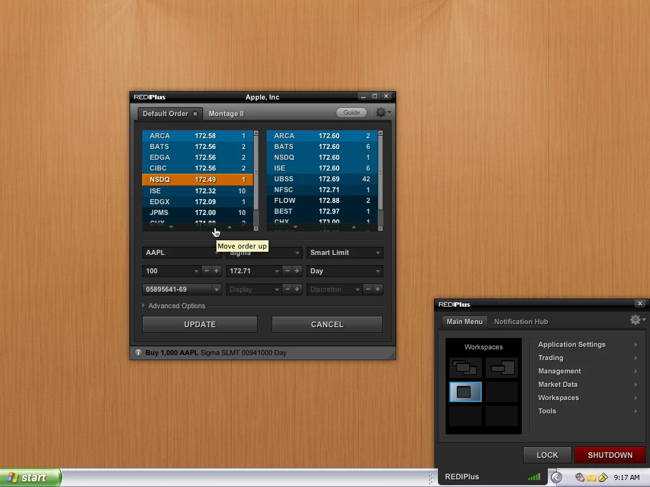
Task: Click the green signal strength bars icon
Action: tap(534, 477)
